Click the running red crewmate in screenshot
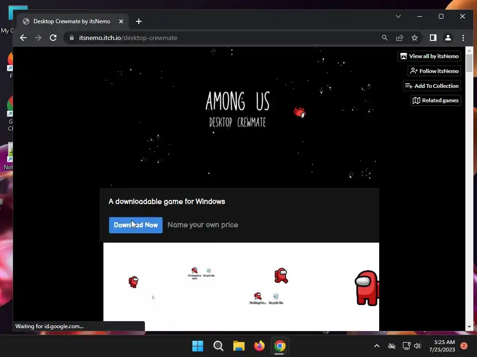Image resolution: width=477 pixels, height=357 pixels. 281,276
